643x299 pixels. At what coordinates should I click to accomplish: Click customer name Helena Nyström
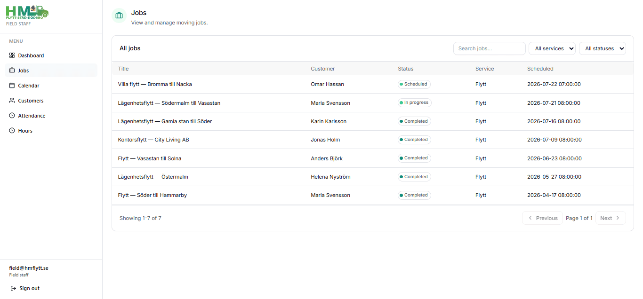(330, 177)
